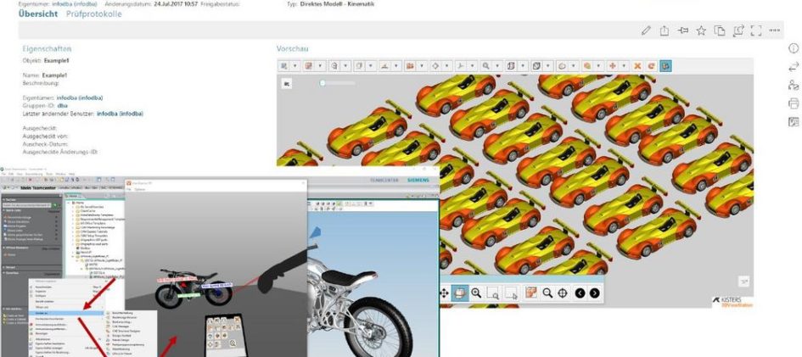Open the three-dots more options menu

tap(775, 31)
